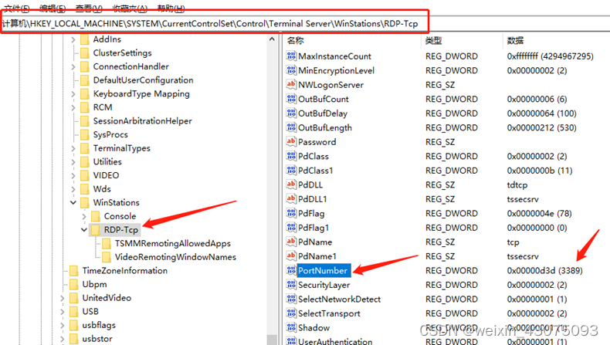The image size is (610, 345).
Task: Expand the Wds key
Action: coord(73,189)
